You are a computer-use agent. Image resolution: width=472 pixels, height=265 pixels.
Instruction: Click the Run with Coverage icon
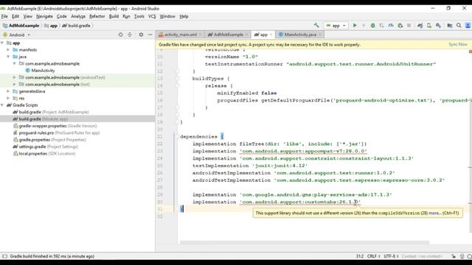(x=382, y=26)
